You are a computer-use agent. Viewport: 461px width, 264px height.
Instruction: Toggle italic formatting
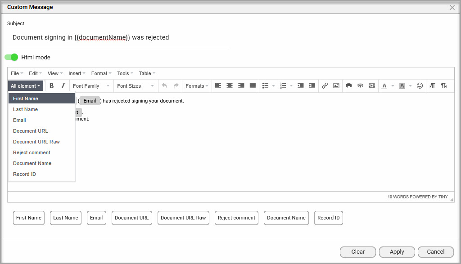point(63,86)
